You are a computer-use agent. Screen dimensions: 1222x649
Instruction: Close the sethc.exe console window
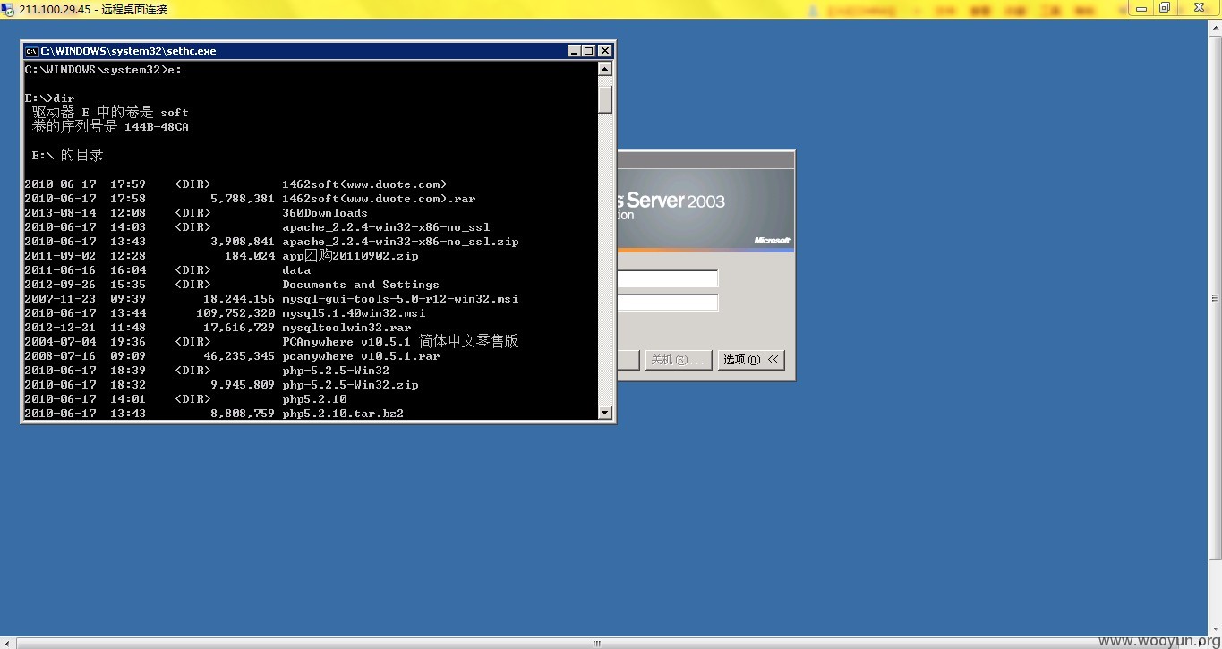[605, 51]
